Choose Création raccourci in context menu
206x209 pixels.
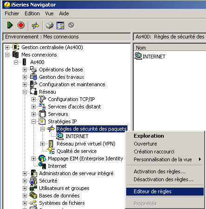point(165,152)
